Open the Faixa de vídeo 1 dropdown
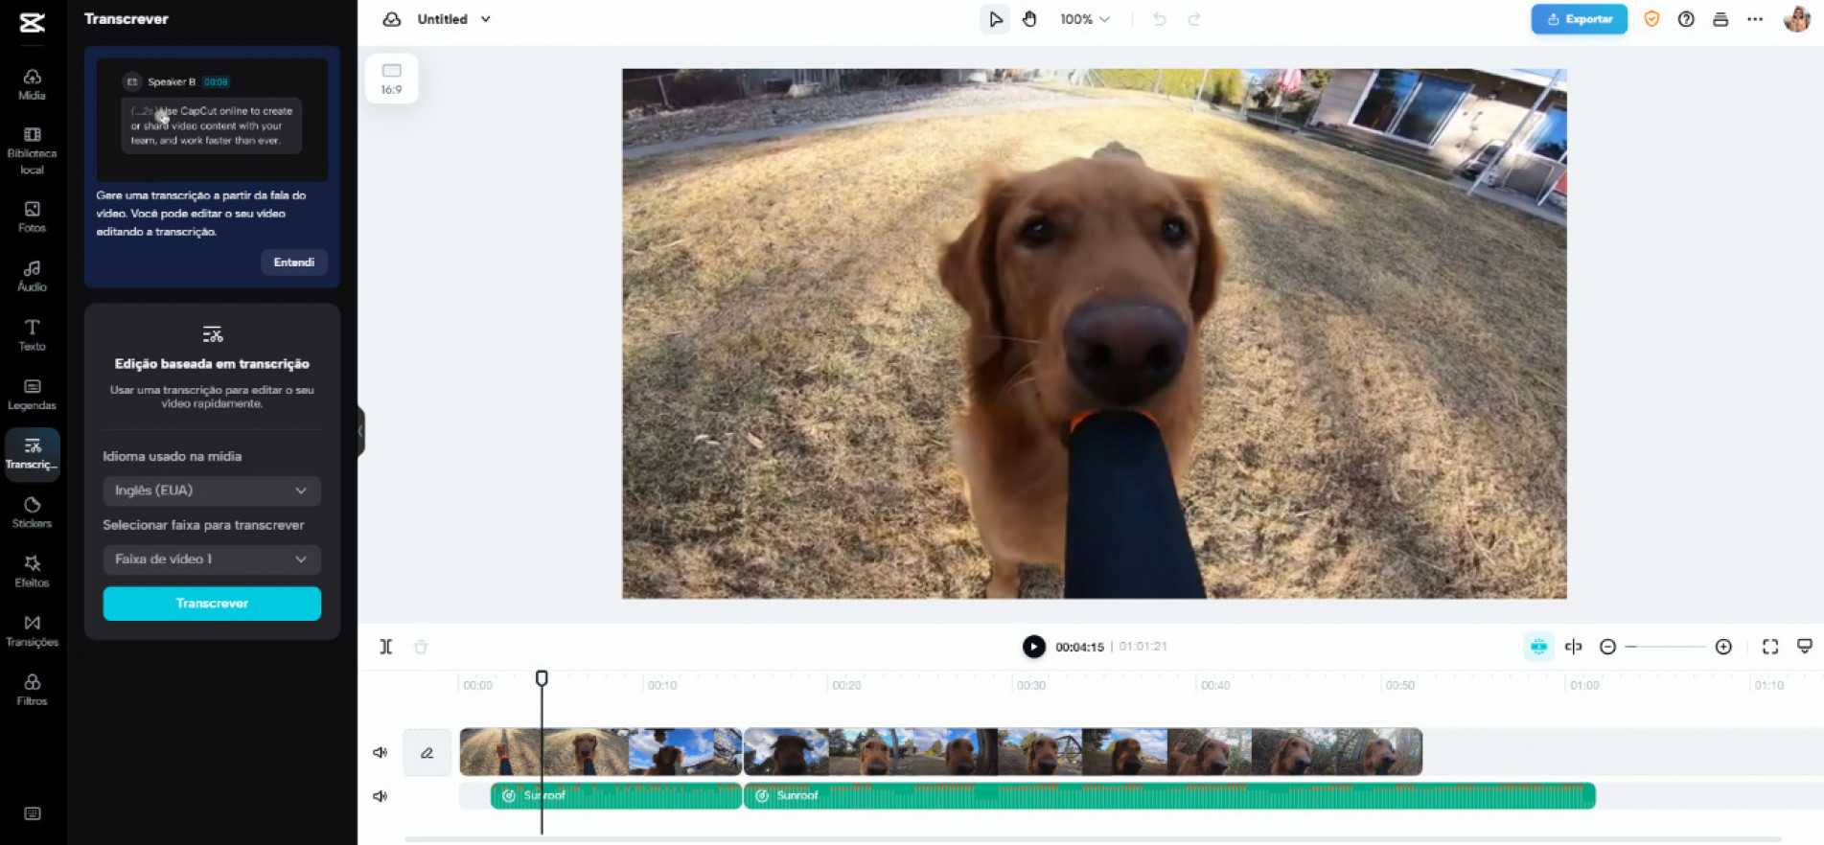 [211, 560]
